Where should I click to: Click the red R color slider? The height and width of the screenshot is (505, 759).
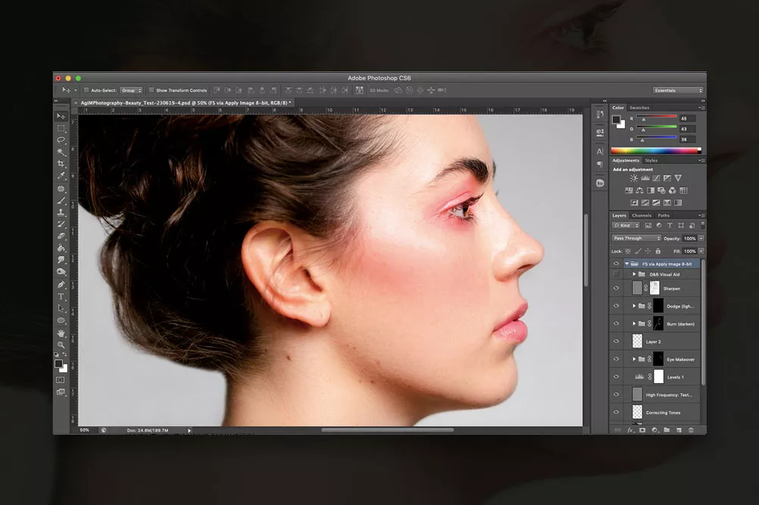[657, 117]
